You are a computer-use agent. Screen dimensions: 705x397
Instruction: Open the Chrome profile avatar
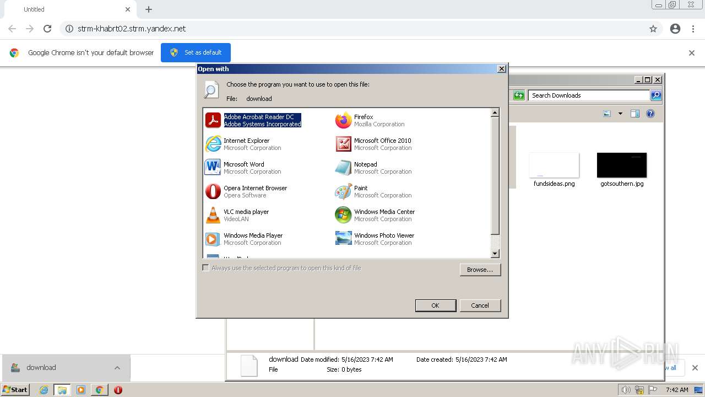[x=675, y=29]
